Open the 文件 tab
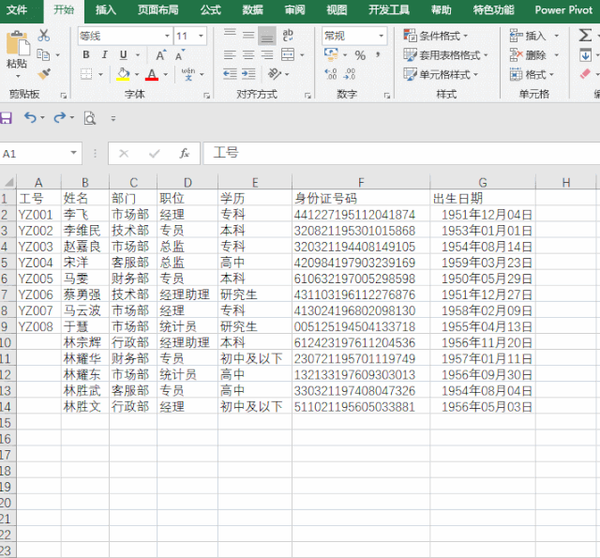 pyautogui.click(x=17, y=10)
